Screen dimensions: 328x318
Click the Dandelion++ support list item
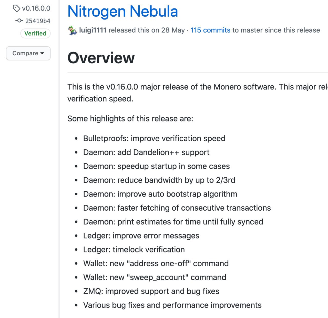pos(146,152)
